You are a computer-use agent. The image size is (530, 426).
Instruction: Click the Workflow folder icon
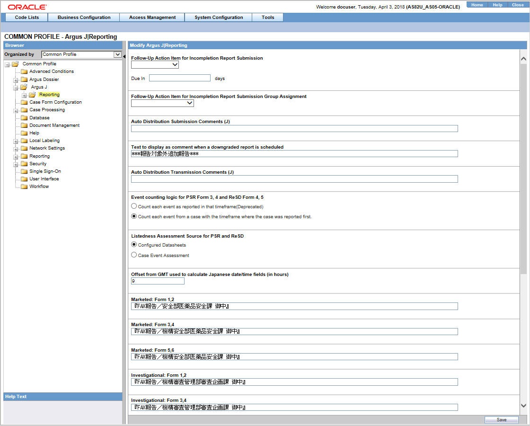(24, 186)
